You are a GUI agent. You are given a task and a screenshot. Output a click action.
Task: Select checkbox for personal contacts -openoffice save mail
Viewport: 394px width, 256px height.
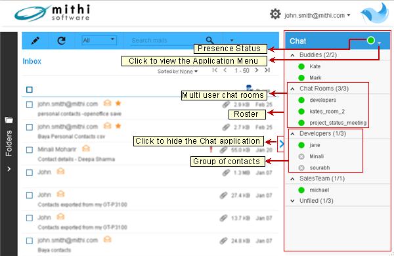(x=30, y=104)
